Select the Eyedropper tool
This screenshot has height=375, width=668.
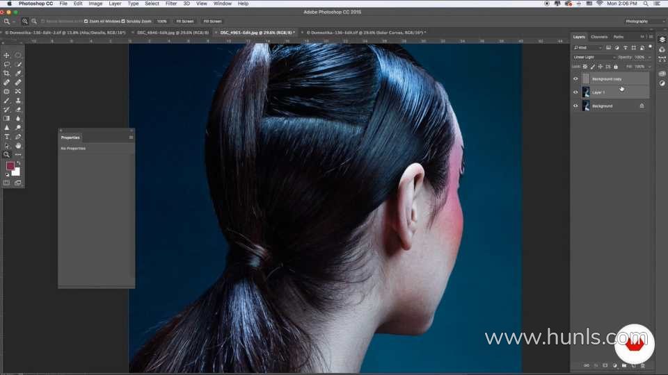[18, 73]
